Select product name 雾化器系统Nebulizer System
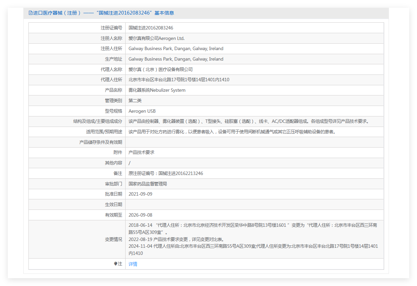Viewport: 417px width, 286px height. pyautogui.click(x=157, y=90)
